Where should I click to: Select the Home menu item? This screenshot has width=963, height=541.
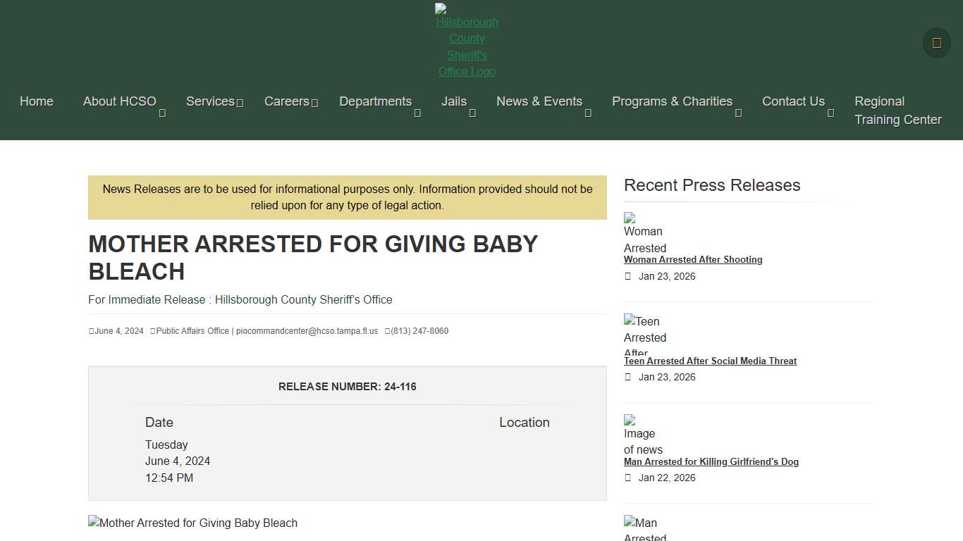click(x=36, y=101)
